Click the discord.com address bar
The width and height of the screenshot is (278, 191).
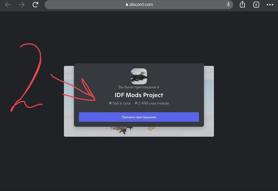pyautogui.click(x=139, y=5)
